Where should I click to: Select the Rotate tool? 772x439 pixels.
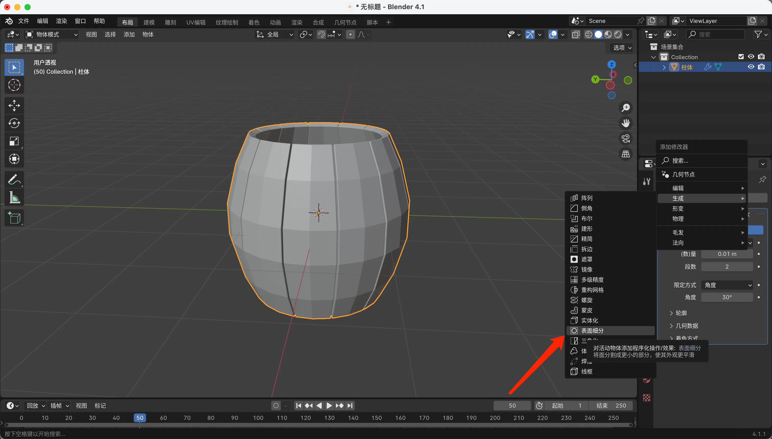pyautogui.click(x=14, y=123)
